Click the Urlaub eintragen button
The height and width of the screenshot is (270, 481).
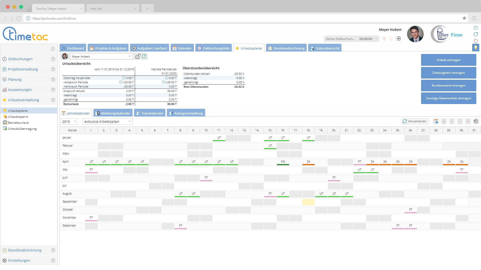click(448, 60)
